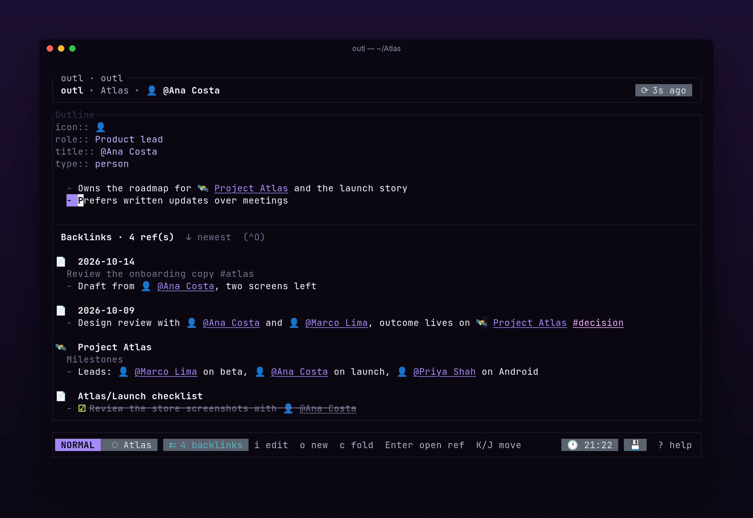
Task: Open @Marco Lima link in Design review line
Action: point(337,323)
